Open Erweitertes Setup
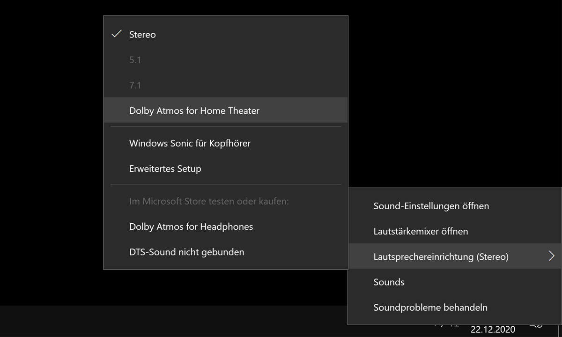Screen dimensions: 562x337 tap(226, 168)
